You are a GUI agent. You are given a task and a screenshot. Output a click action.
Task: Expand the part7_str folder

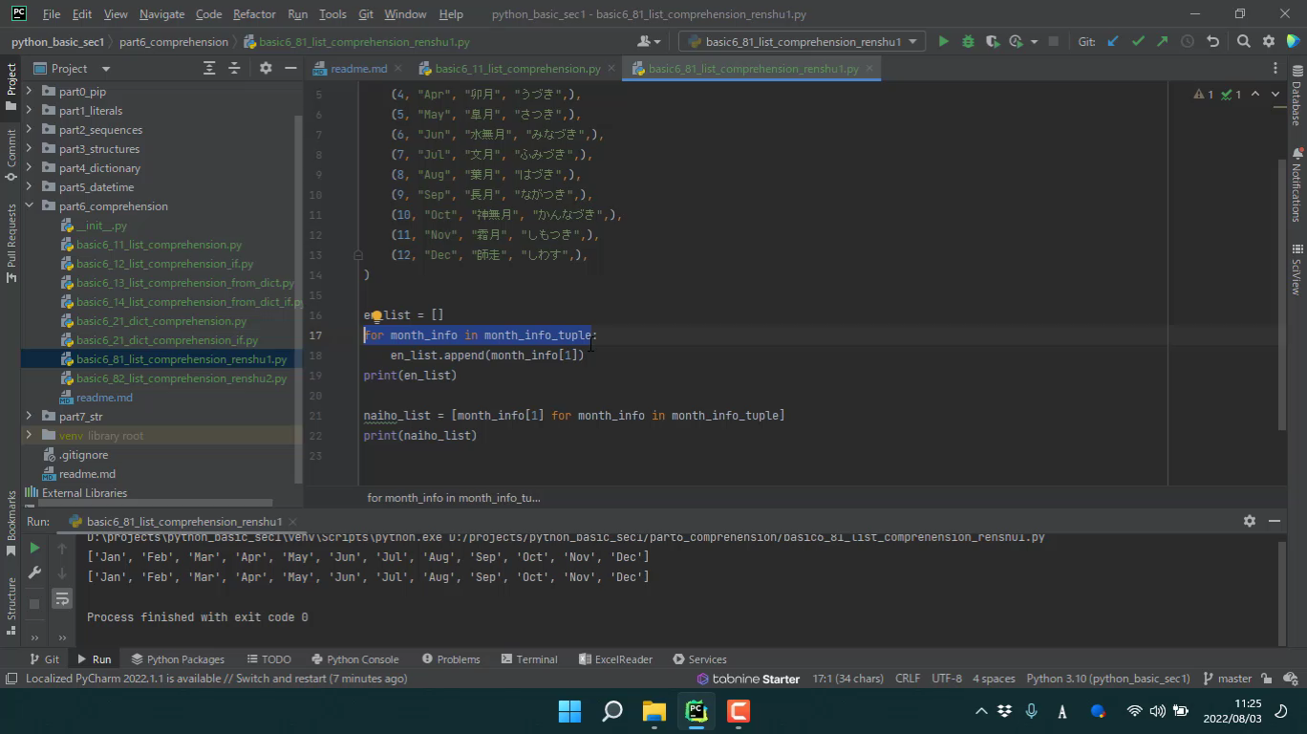pos(29,417)
